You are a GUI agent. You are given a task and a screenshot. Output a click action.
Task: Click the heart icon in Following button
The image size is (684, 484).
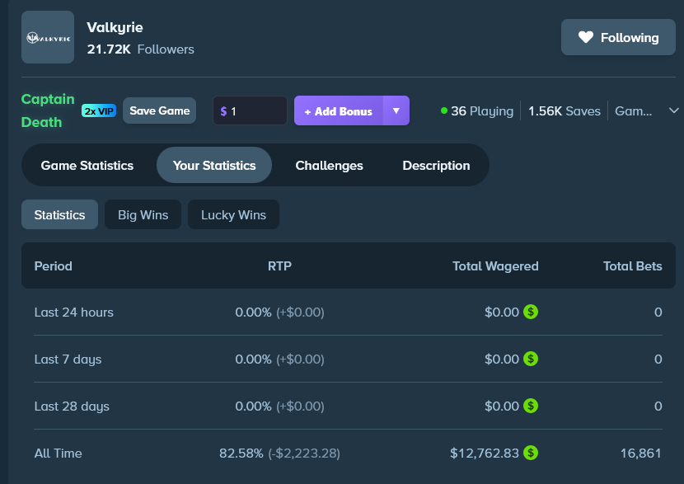pyautogui.click(x=586, y=37)
